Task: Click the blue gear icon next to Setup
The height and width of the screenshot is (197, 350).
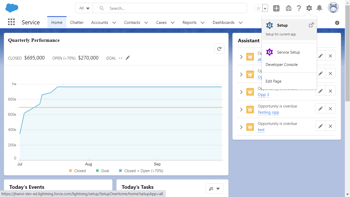Action: tap(270, 25)
